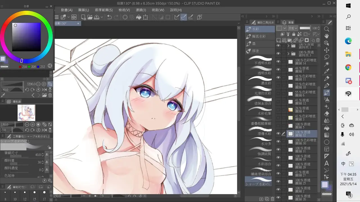Viewport: 360px width, 202px height.
Task: Click the Undo arrow in toolbar
Action: point(109,17)
